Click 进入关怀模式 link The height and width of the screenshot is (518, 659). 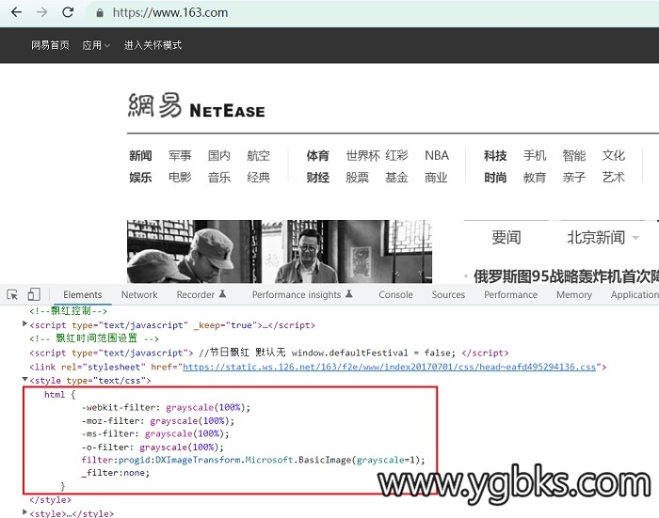(x=153, y=45)
